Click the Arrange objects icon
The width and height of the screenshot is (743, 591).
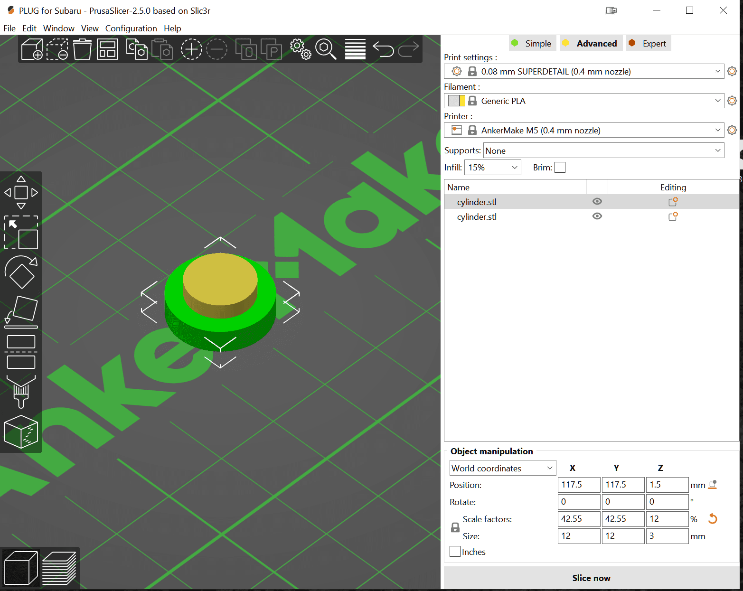tap(108, 49)
